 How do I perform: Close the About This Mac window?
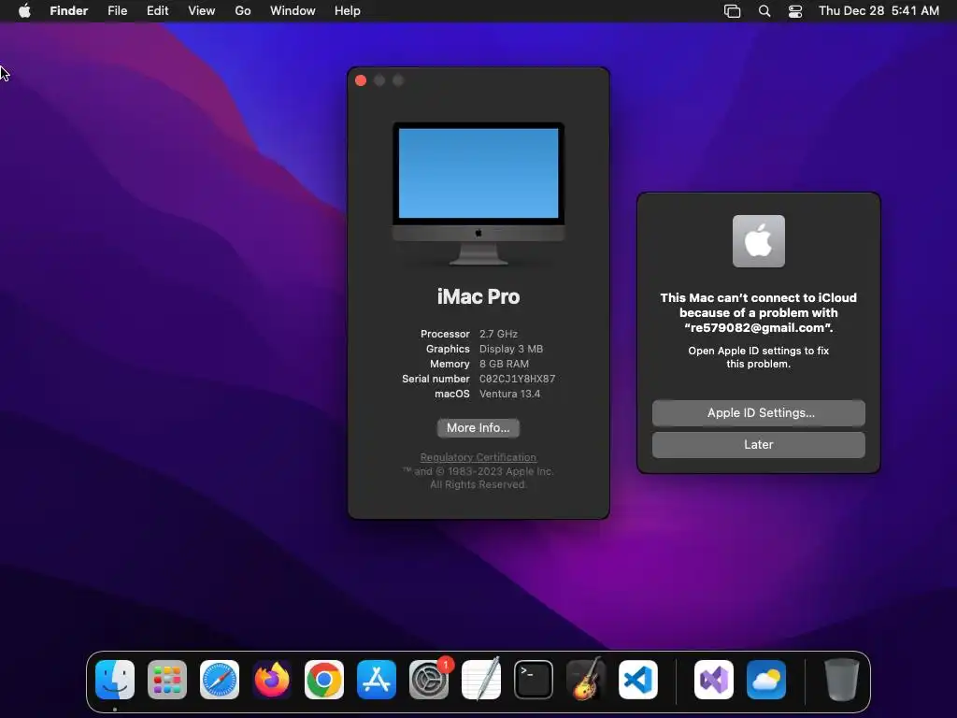[361, 80]
